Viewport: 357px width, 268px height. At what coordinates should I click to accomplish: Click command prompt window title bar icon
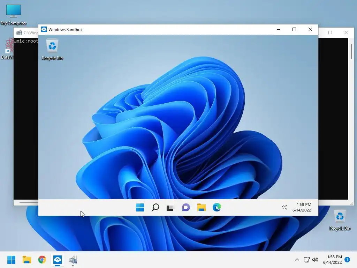19,32
